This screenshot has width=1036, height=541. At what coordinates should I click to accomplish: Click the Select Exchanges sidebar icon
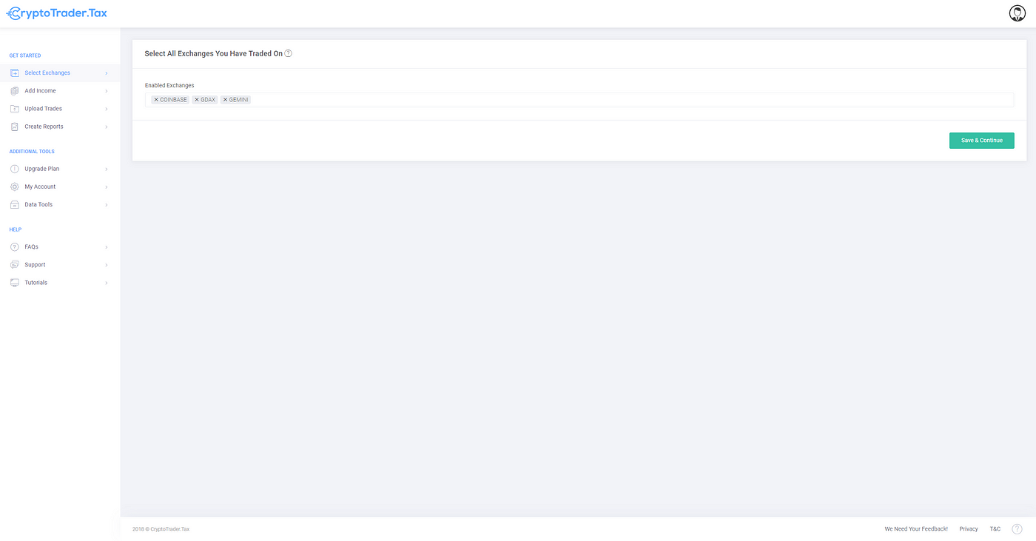coord(15,73)
